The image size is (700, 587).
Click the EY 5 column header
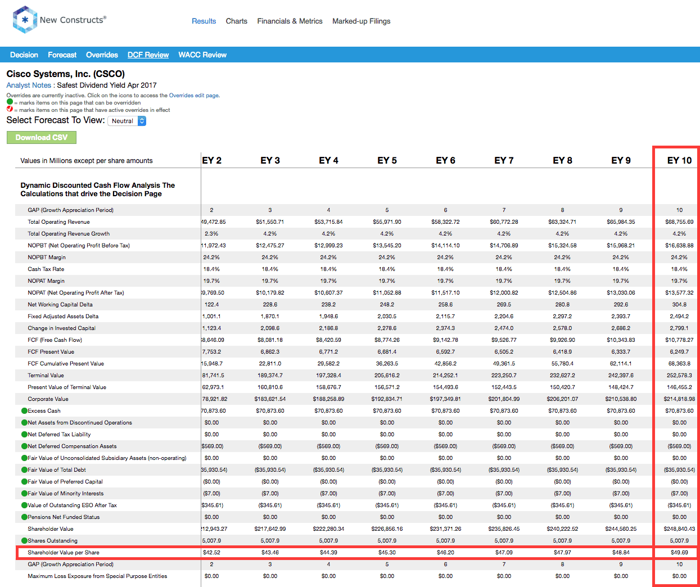click(x=387, y=161)
